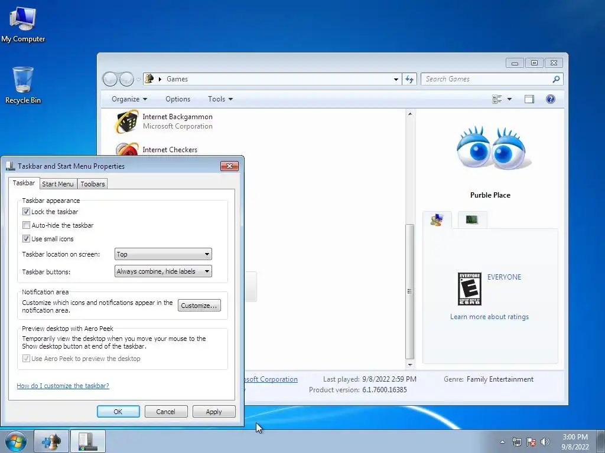The width and height of the screenshot is (605, 453).
Task: Click Options in Games toolbar
Action: tap(178, 99)
